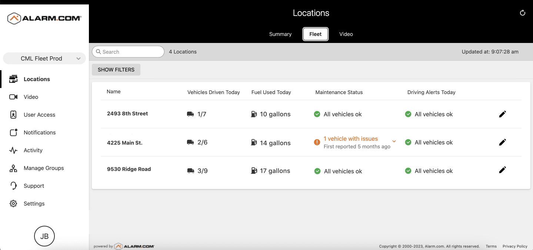Click the Activity pulse icon
This screenshot has height=250, width=533.
[13, 150]
